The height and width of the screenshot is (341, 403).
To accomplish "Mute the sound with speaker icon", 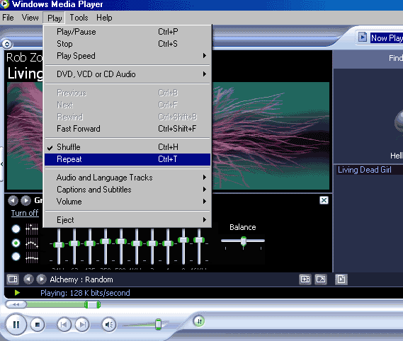I will (108, 325).
